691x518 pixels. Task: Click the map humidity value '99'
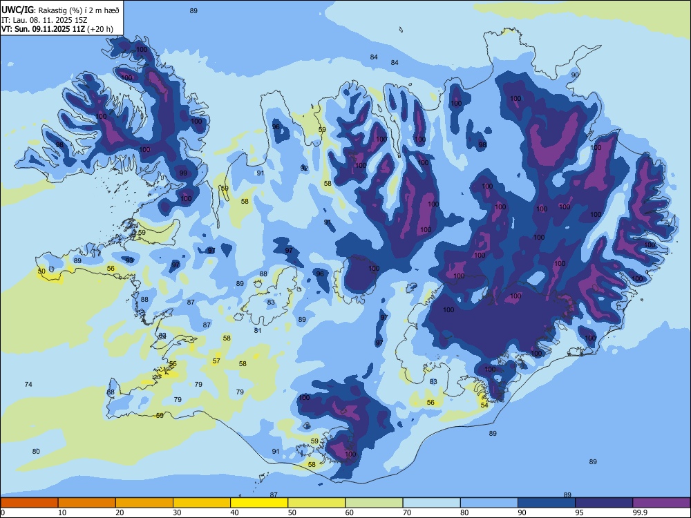click(x=183, y=173)
